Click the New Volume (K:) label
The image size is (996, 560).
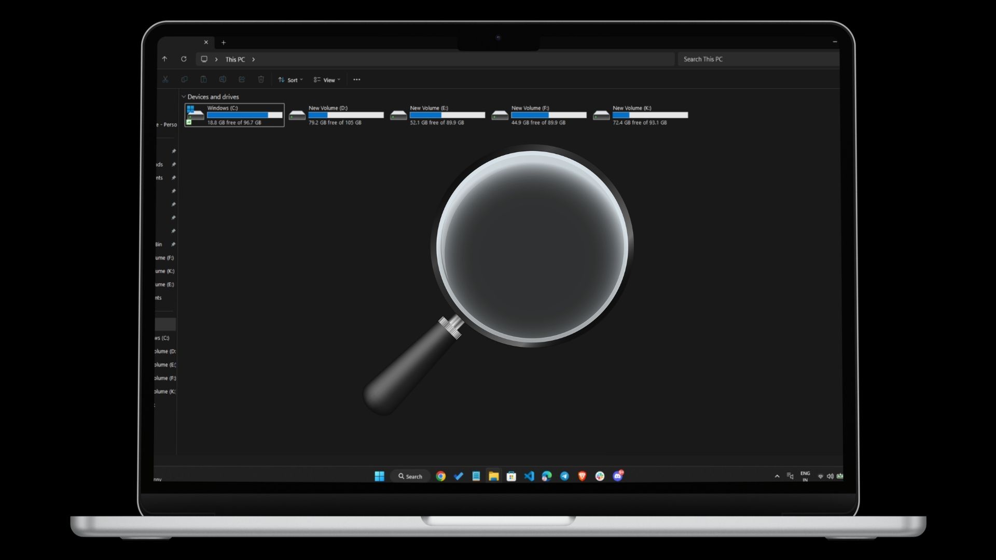pyautogui.click(x=632, y=108)
